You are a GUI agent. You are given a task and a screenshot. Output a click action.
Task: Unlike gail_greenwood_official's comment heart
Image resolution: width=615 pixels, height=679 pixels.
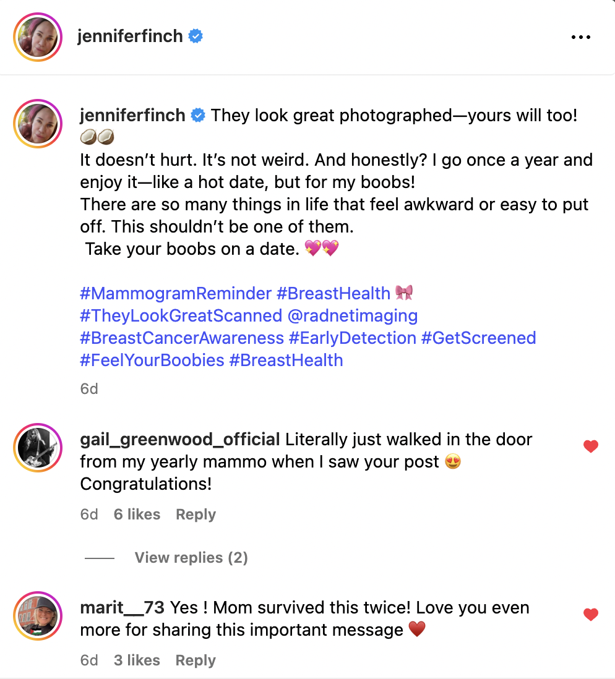[x=591, y=446]
